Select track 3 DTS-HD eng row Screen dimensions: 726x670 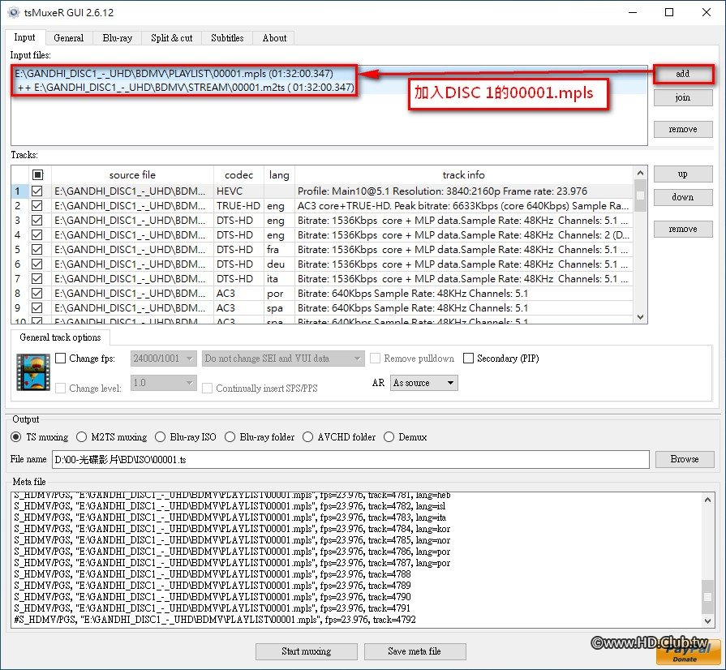coord(322,221)
